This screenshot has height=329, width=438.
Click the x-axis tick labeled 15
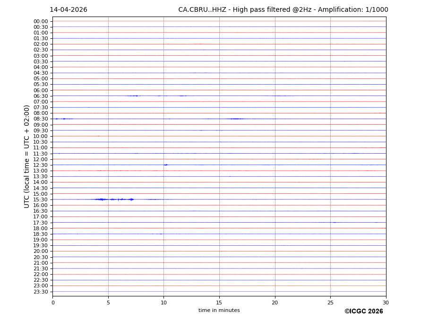click(219, 303)
